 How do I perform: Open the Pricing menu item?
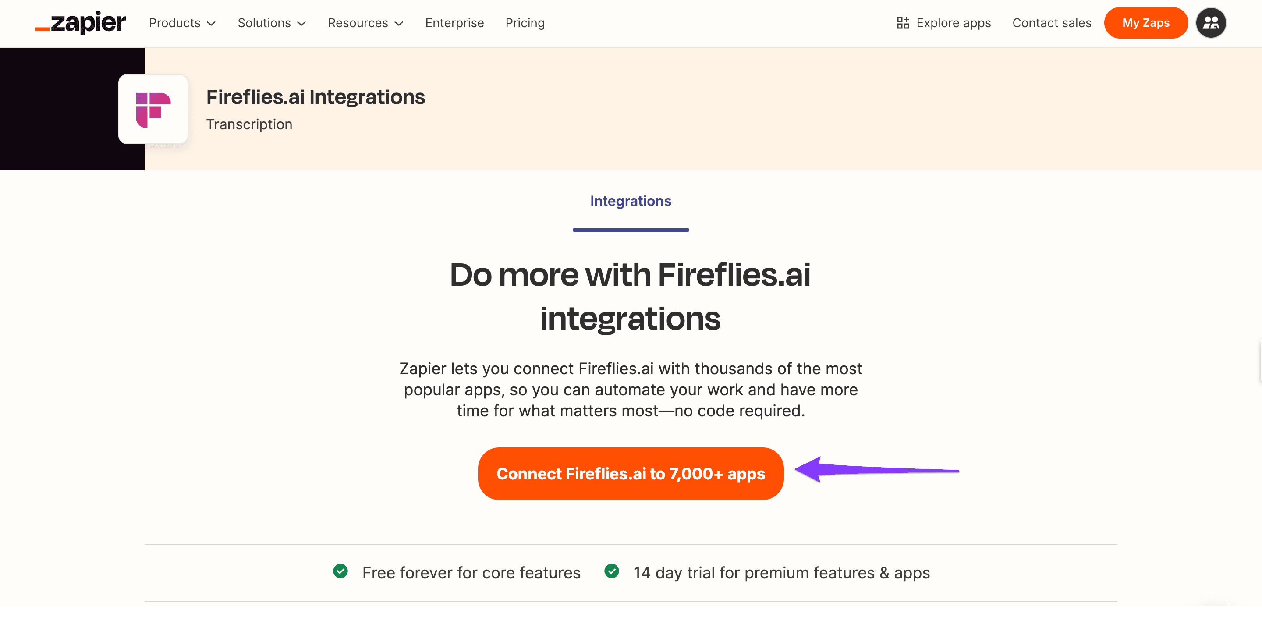pyautogui.click(x=525, y=23)
